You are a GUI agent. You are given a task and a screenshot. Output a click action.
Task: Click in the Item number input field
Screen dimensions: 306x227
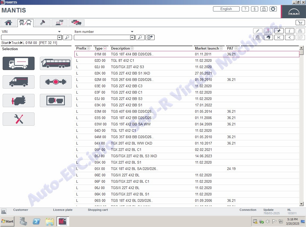[x=102, y=37]
